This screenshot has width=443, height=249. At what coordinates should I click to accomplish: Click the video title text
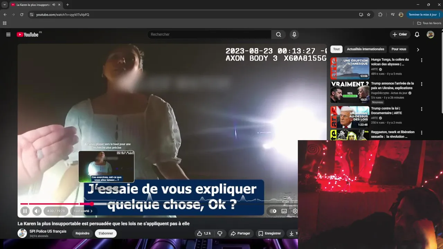click(x=103, y=224)
